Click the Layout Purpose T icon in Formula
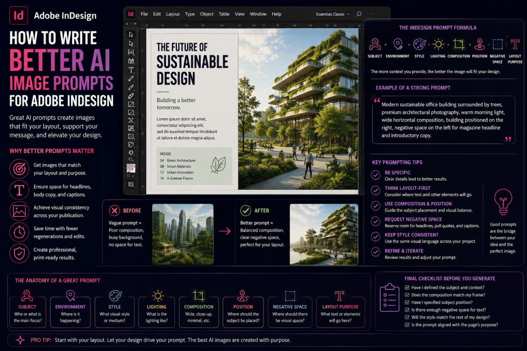The image size is (527, 351). tap(515, 44)
